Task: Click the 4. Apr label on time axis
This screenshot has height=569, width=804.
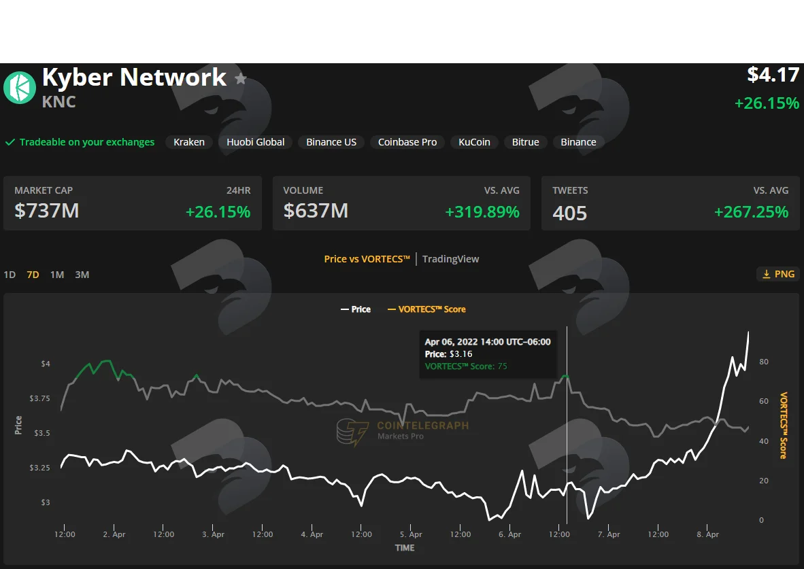Action: [312, 534]
